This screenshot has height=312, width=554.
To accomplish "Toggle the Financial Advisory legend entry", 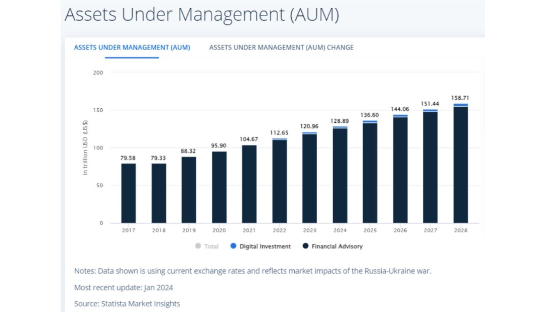I will coord(332,246).
